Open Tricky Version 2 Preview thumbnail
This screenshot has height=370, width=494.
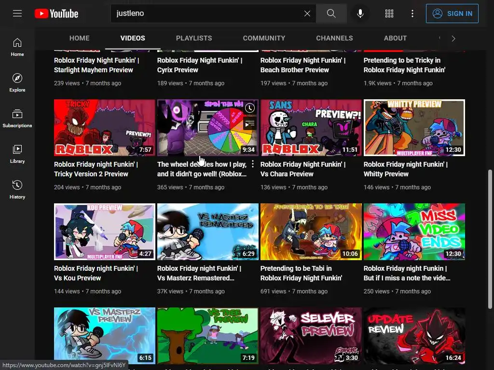coord(105,128)
